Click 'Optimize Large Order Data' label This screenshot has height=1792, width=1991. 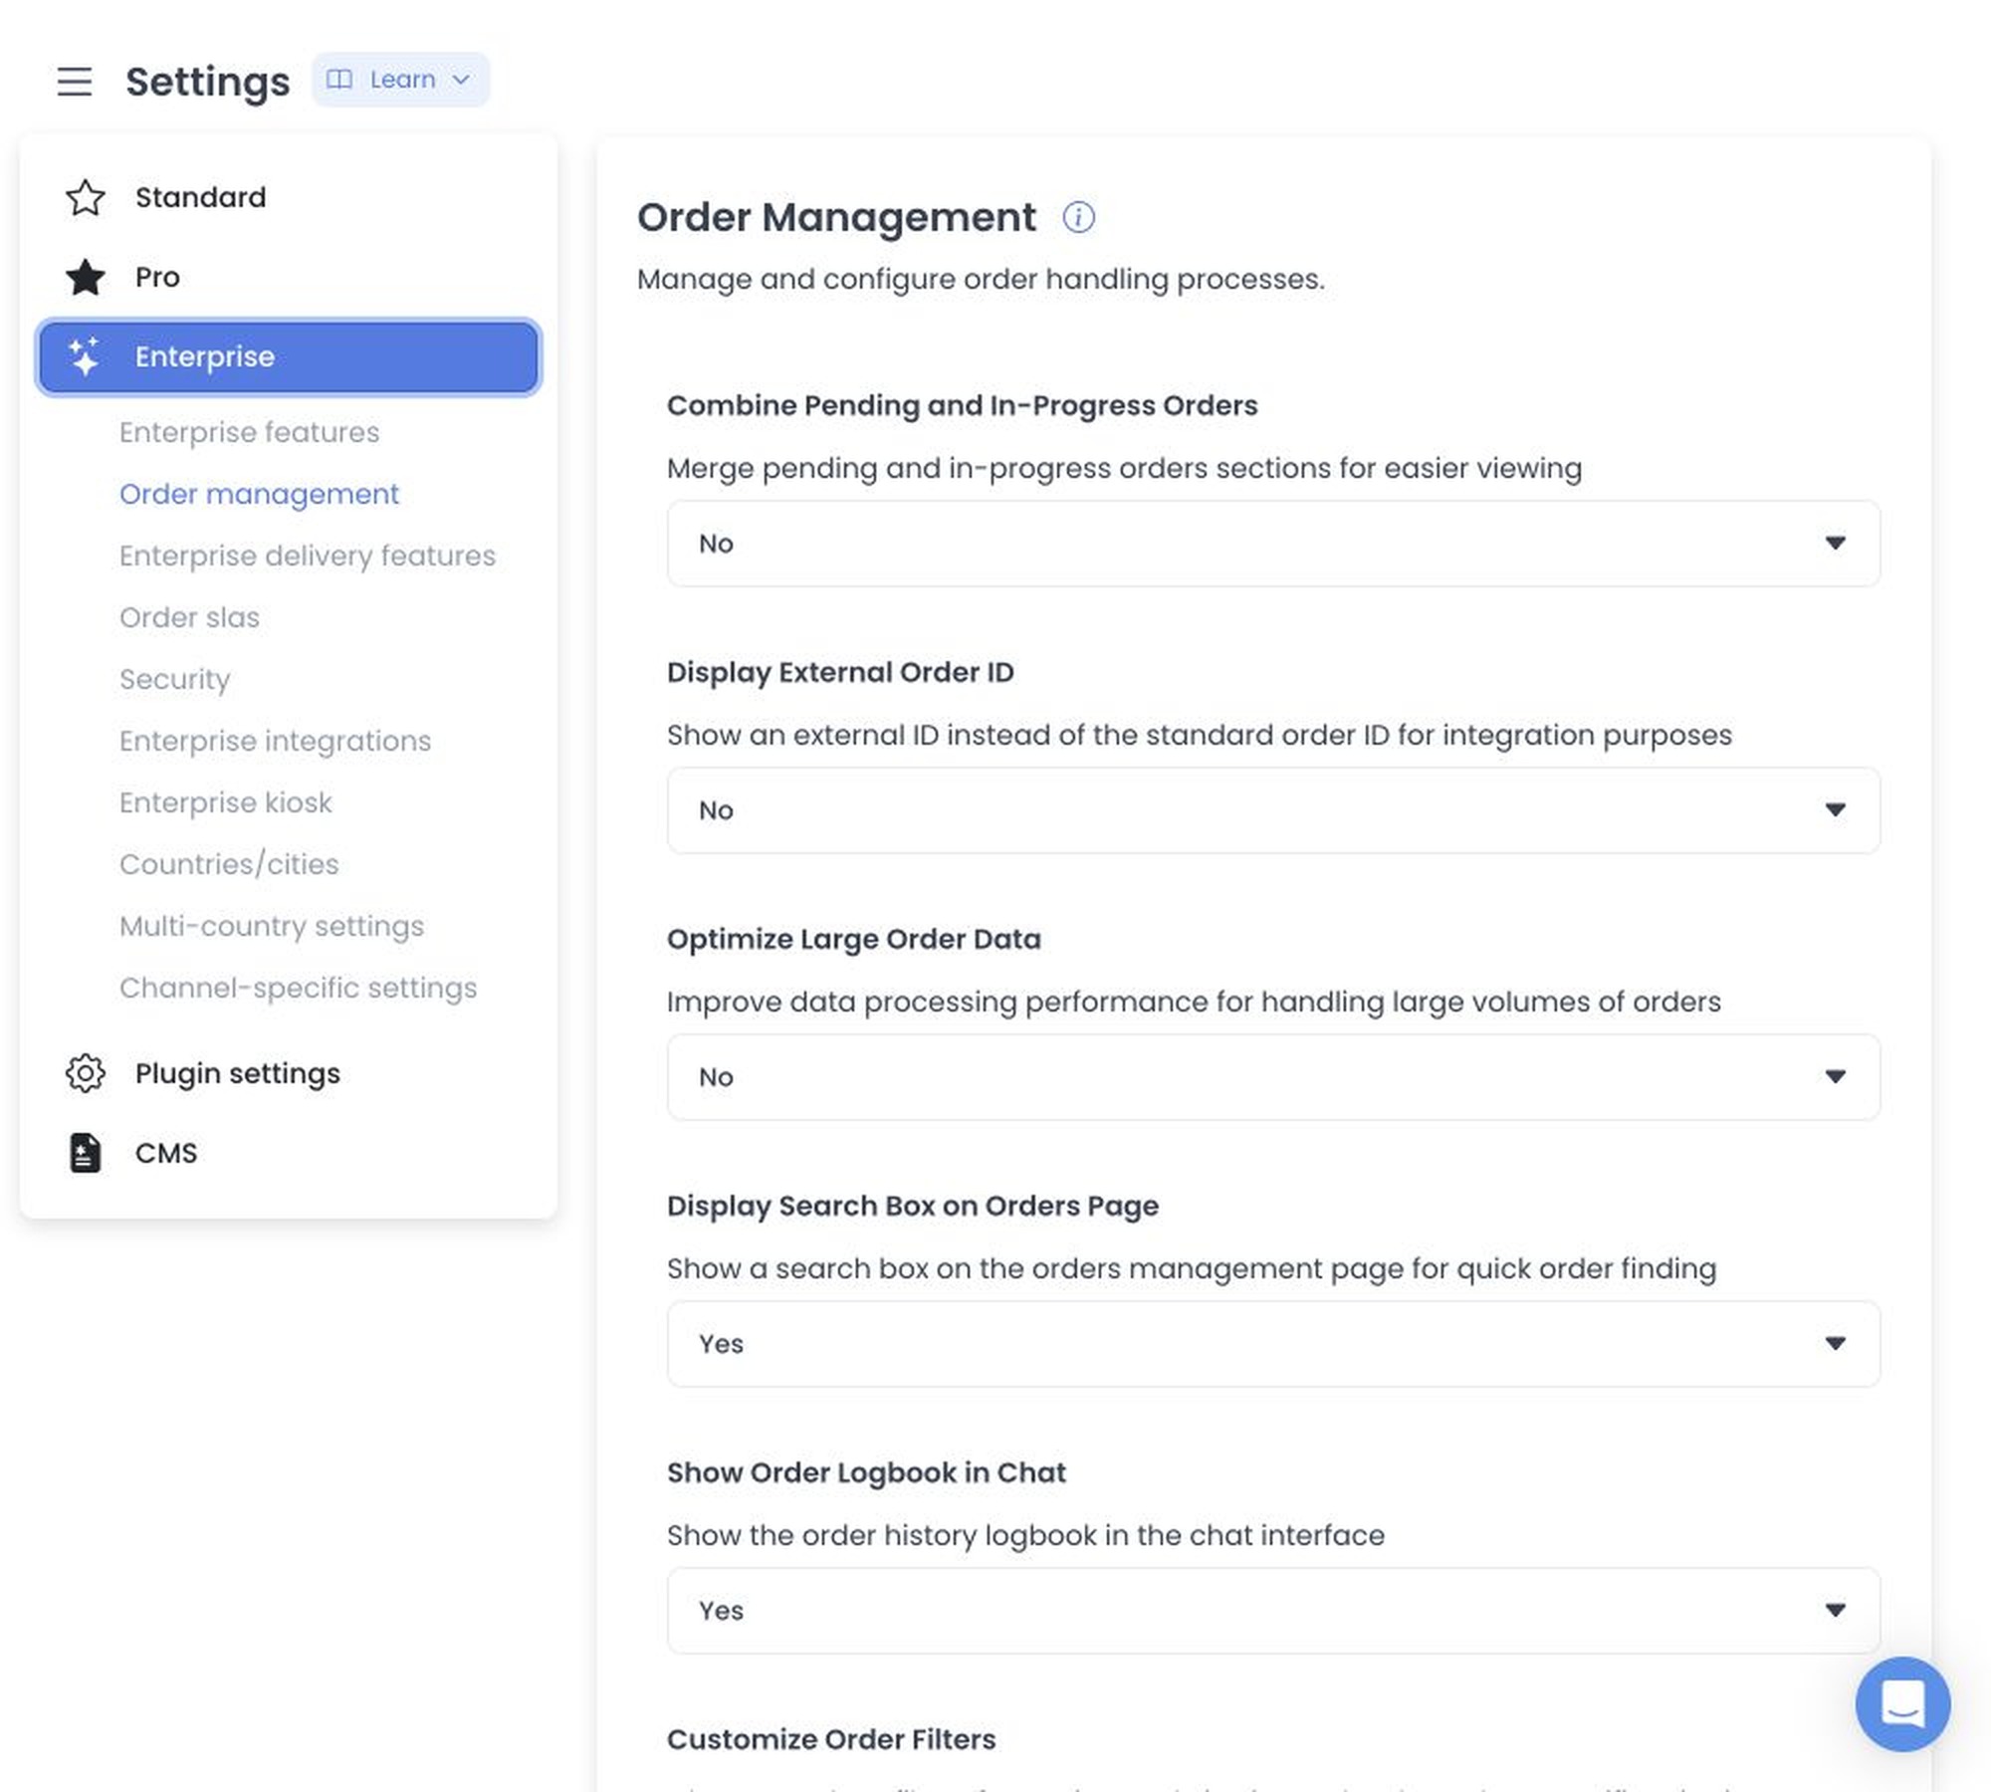coord(854,939)
